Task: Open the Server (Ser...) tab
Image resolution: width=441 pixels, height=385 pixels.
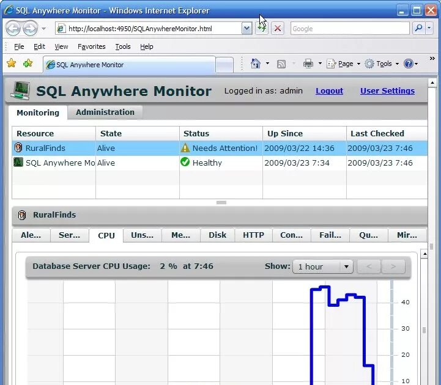Action: click(69, 235)
